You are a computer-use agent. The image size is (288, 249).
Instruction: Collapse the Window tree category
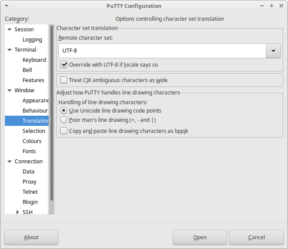10,91
